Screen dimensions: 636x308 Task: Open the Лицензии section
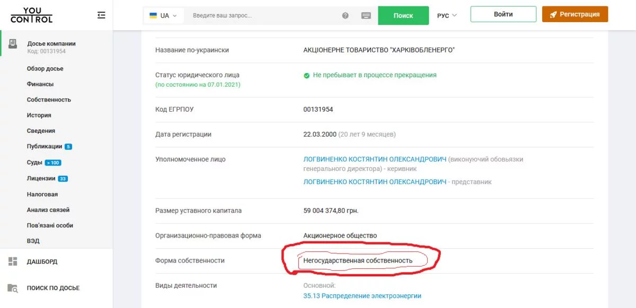(41, 178)
